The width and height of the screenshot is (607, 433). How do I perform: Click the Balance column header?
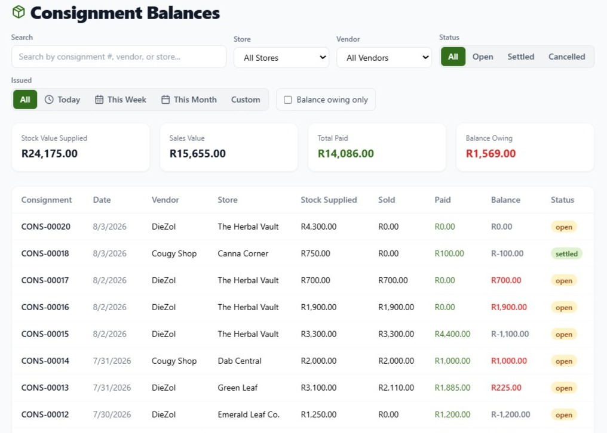pos(505,200)
